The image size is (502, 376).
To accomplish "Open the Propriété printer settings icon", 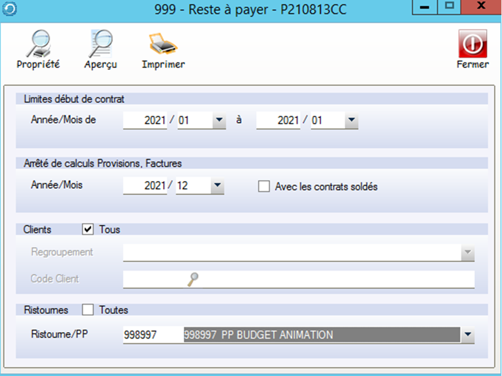I will [38, 44].
